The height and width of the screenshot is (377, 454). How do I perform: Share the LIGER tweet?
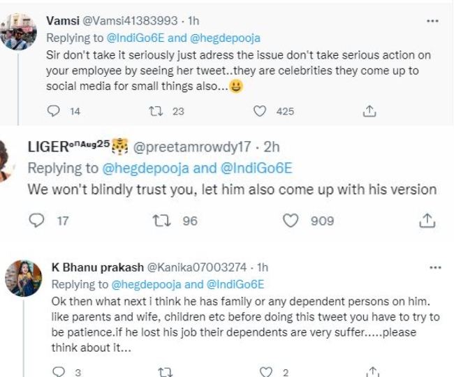(427, 221)
